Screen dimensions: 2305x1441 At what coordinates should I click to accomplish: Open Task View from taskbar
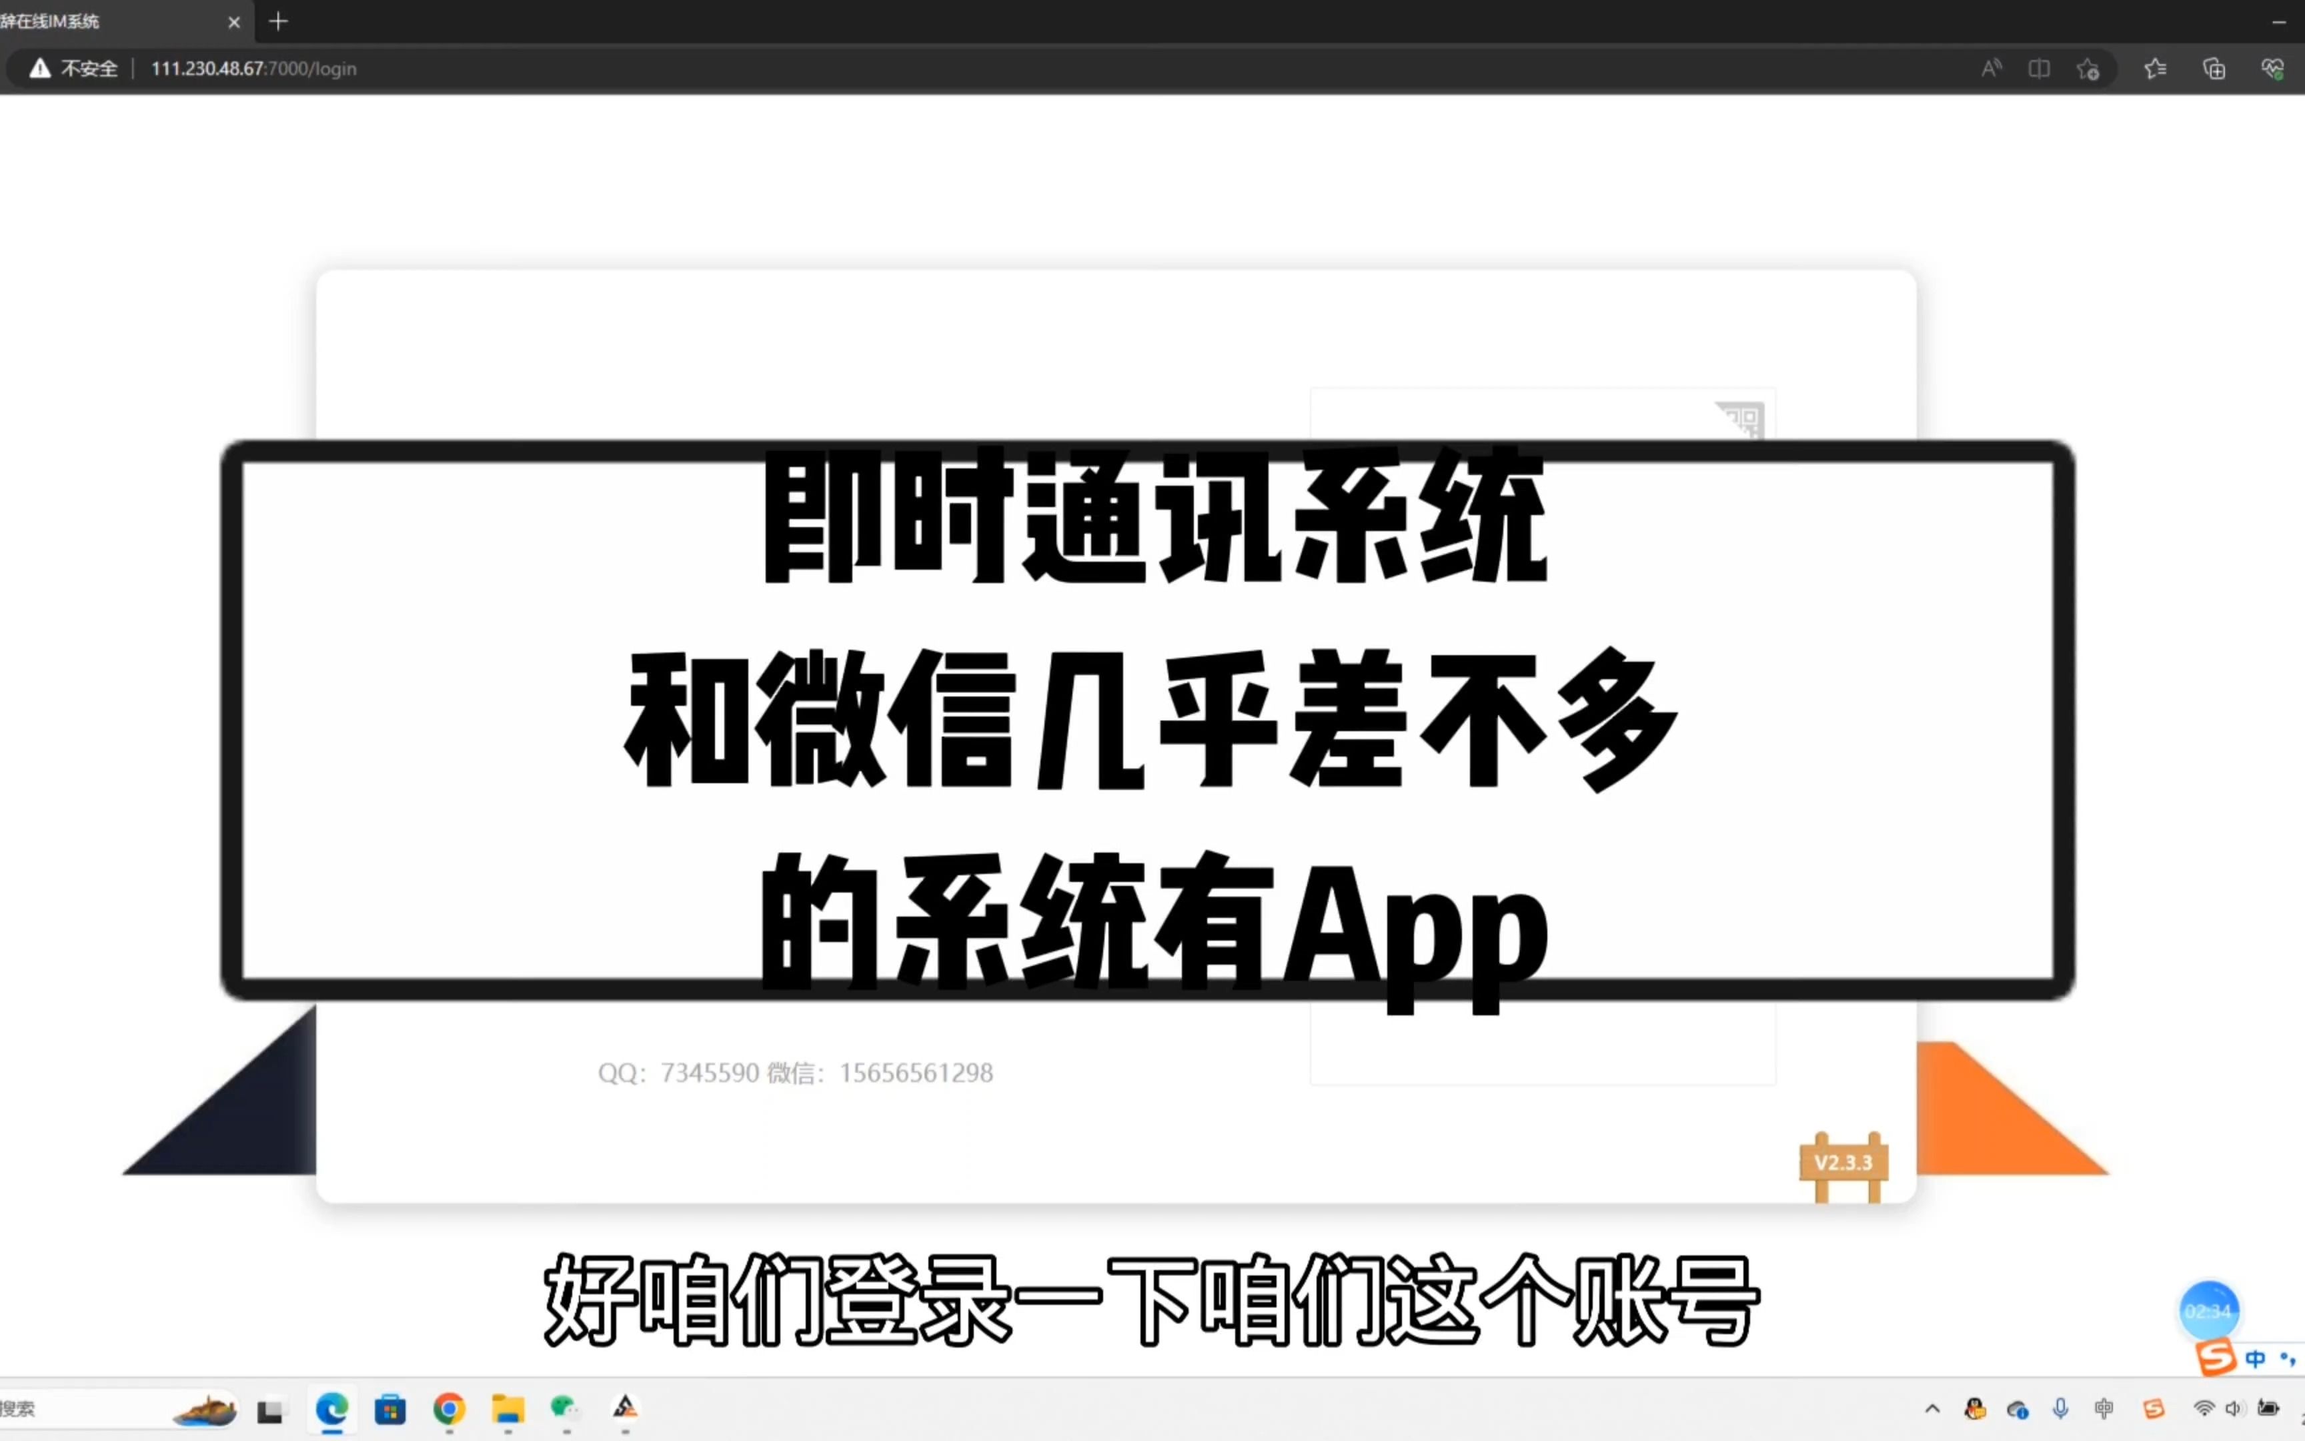[271, 1410]
